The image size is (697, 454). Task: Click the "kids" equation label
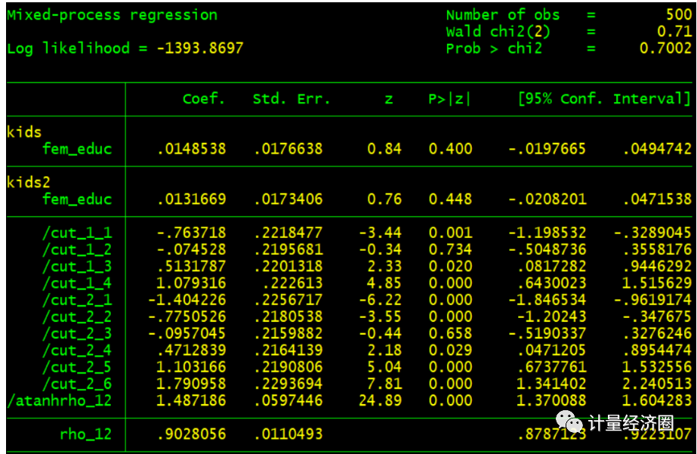[23, 132]
